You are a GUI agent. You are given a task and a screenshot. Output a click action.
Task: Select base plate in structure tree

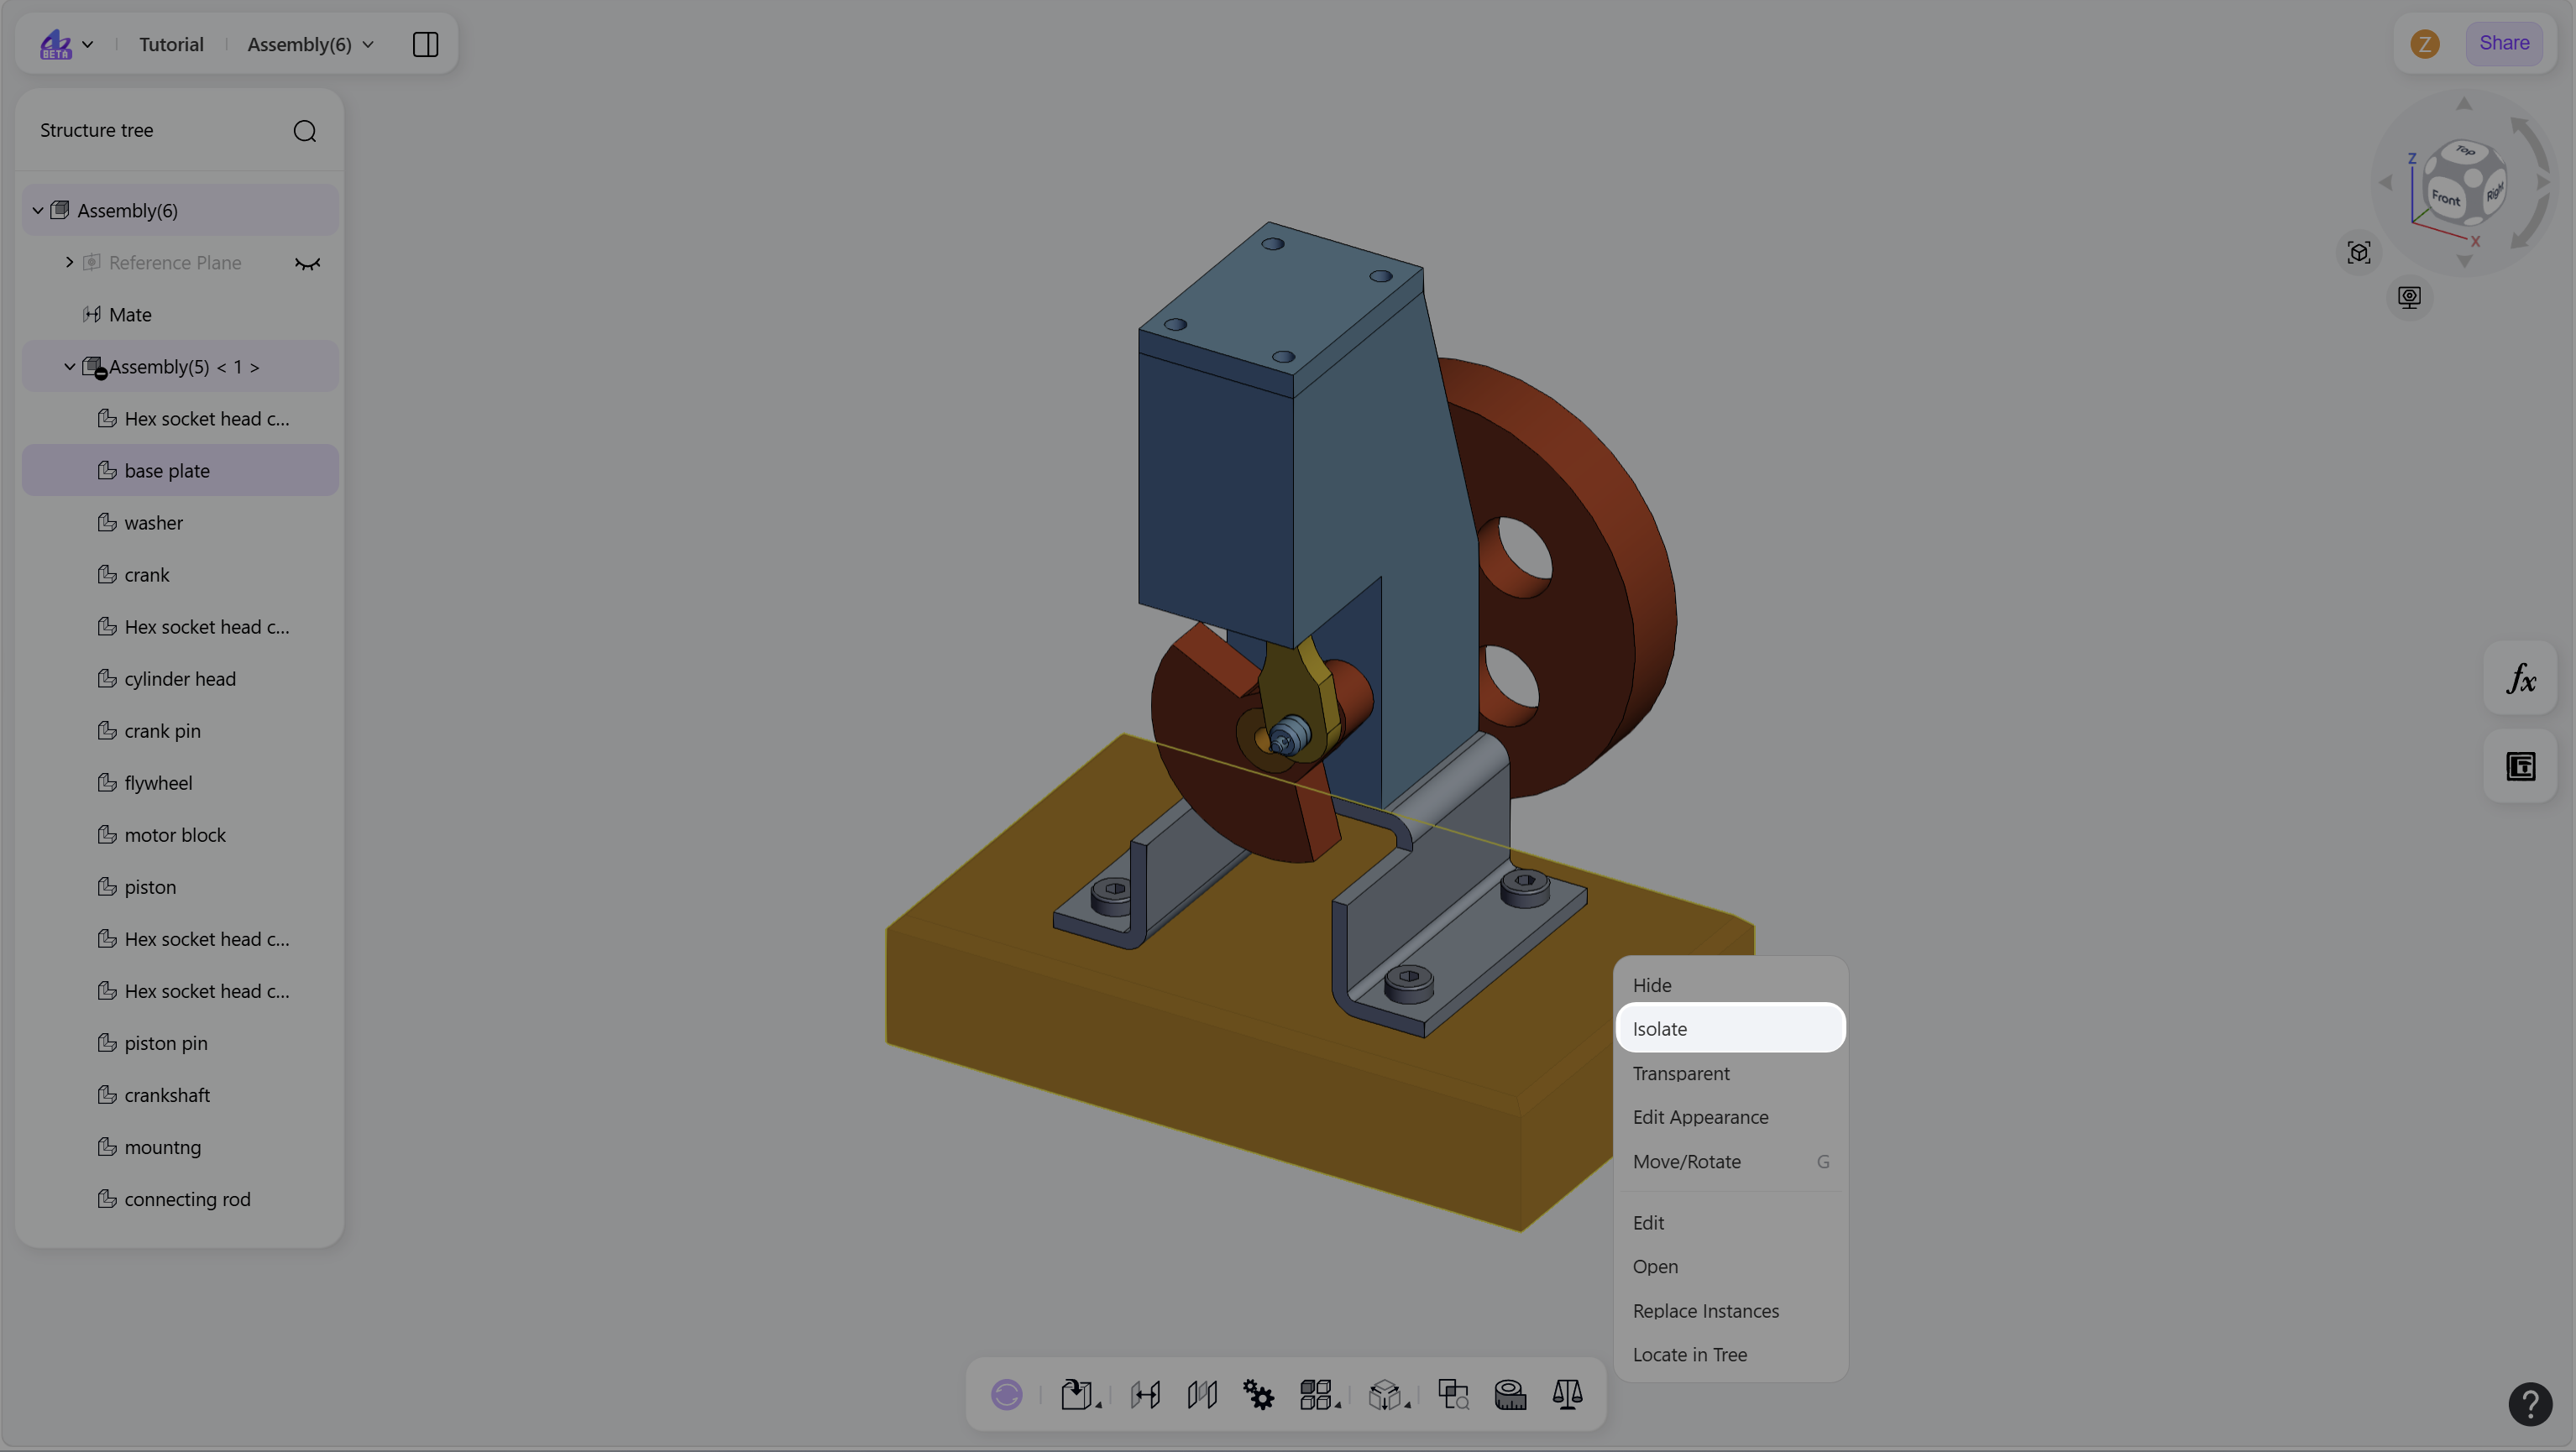(180, 471)
